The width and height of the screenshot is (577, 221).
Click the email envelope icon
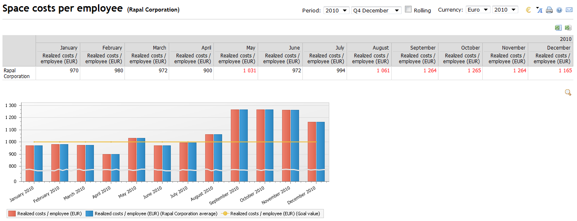tap(569, 10)
